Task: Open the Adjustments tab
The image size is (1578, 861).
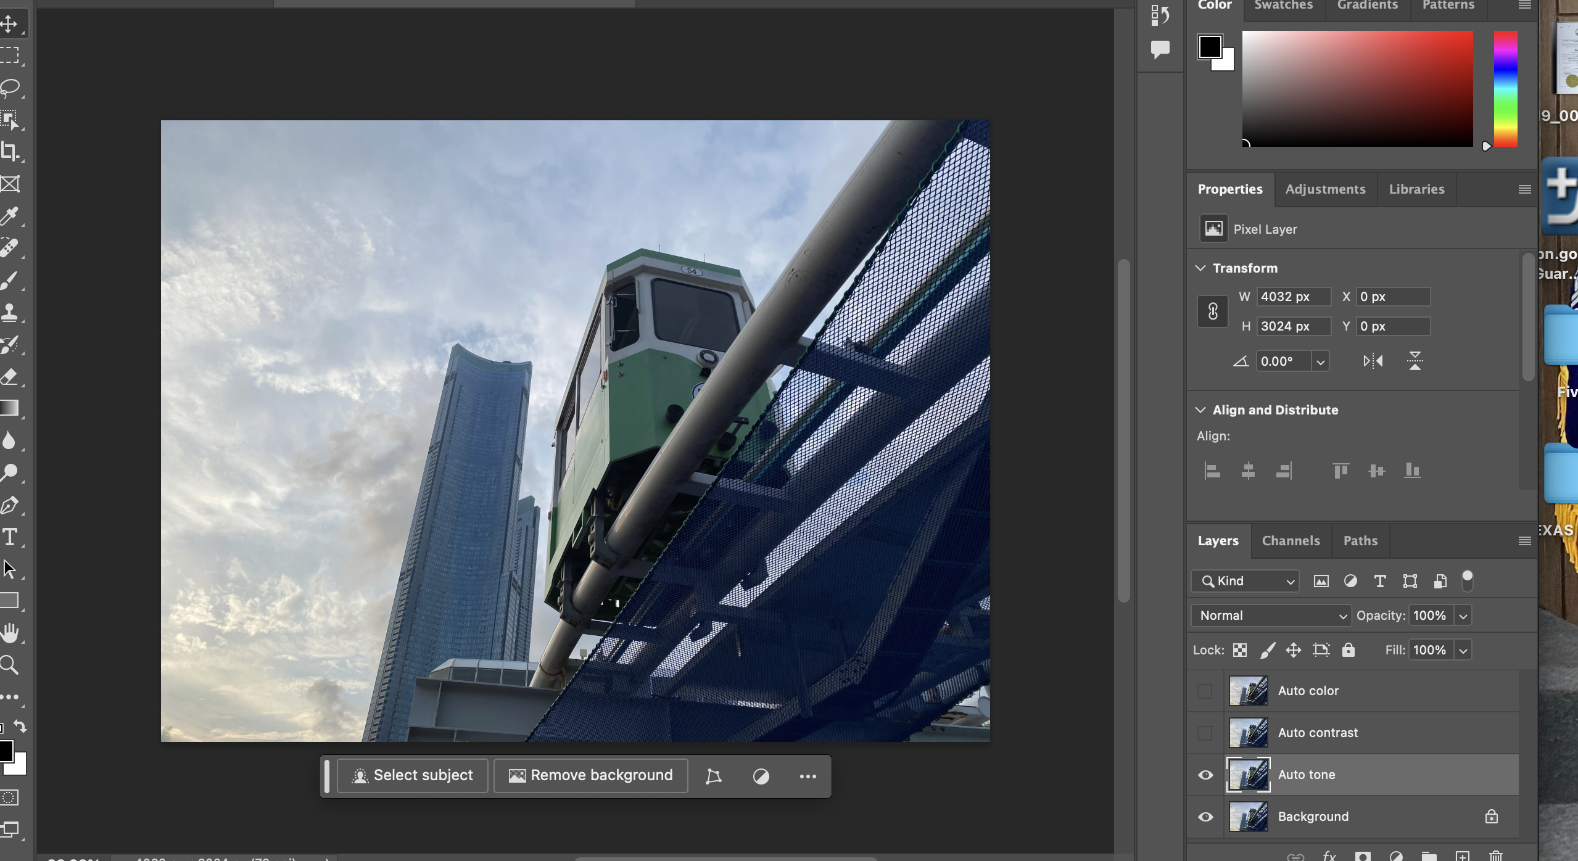Action: pos(1325,189)
